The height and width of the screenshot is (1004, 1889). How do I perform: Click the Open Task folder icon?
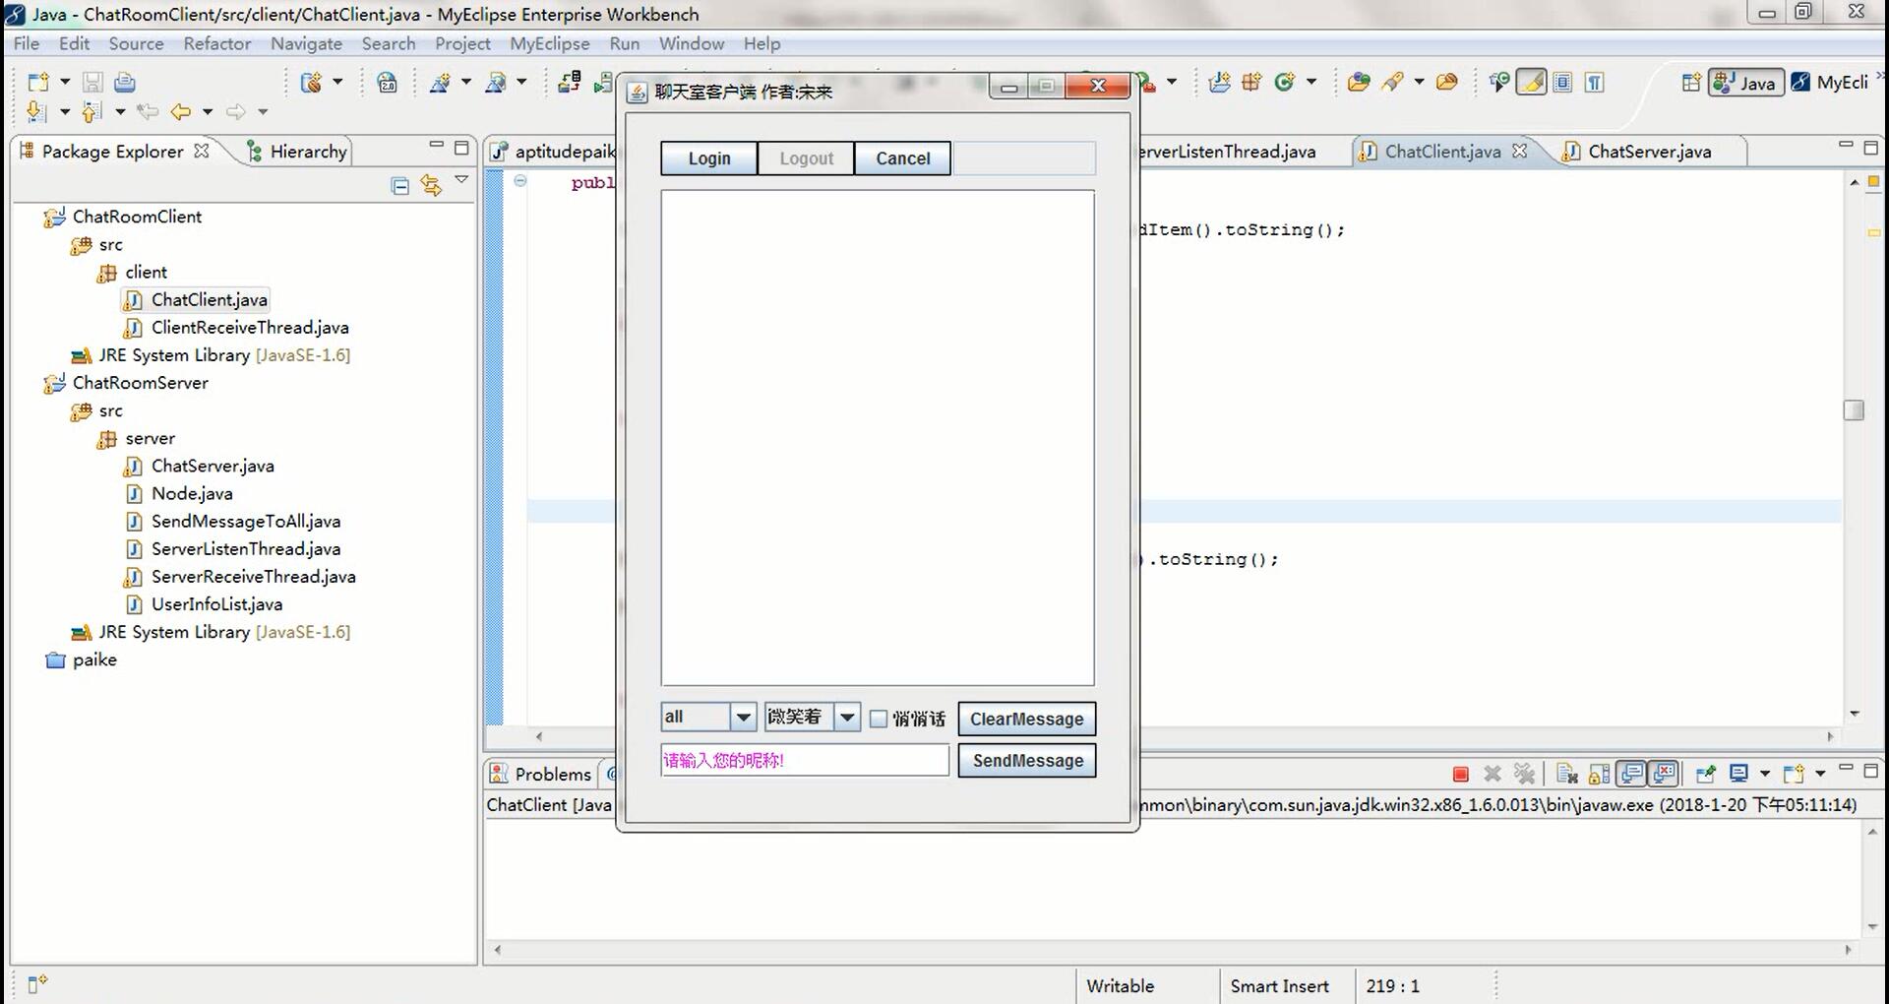click(x=1447, y=83)
